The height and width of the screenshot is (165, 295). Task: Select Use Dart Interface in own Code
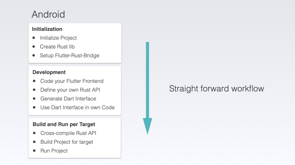coord(77,107)
